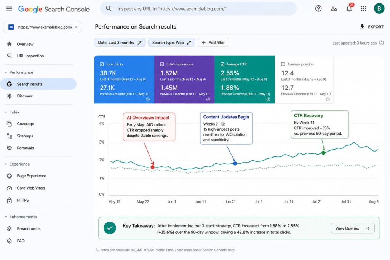Image resolution: width=390 pixels, height=260 pixels.
Task: Click Search type: Web filter chip
Action: [172, 43]
